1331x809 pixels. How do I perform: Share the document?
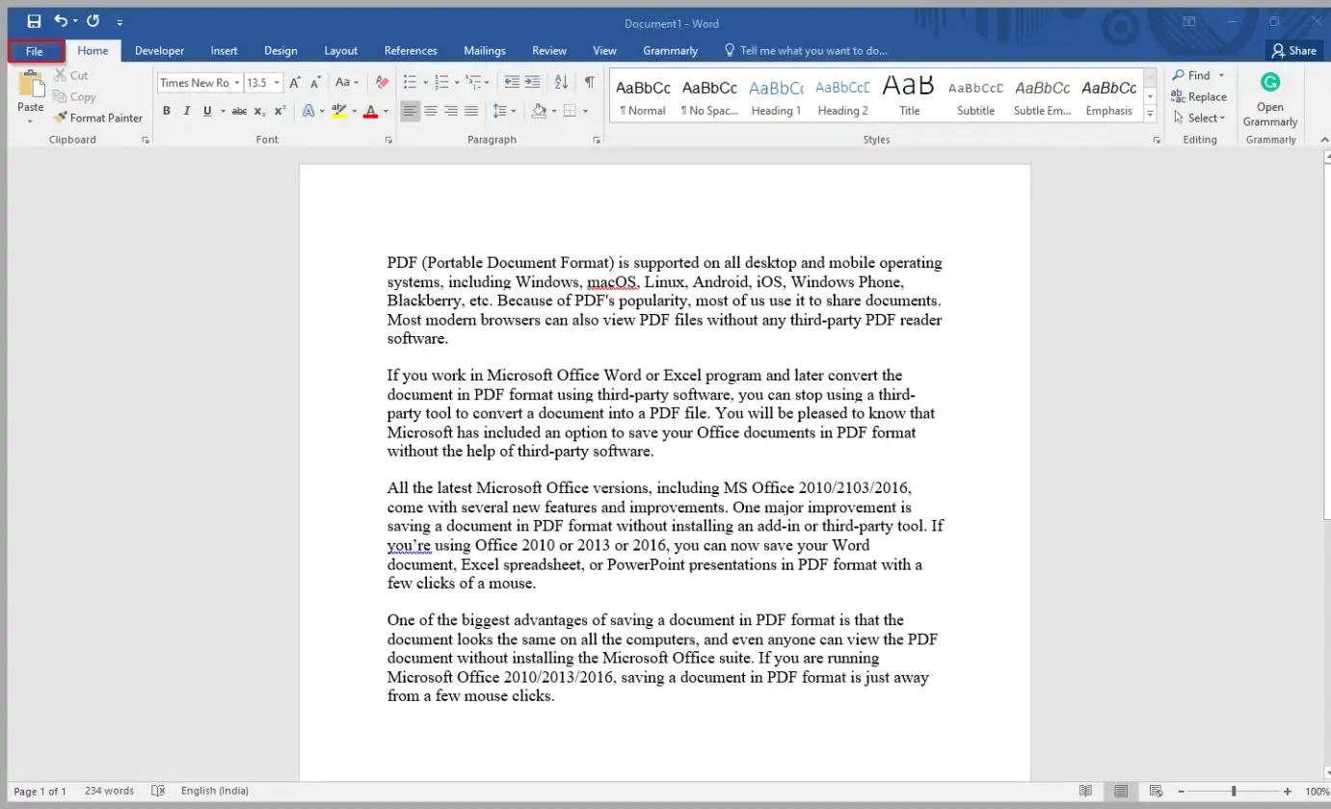pyautogui.click(x=1293, y=50)
